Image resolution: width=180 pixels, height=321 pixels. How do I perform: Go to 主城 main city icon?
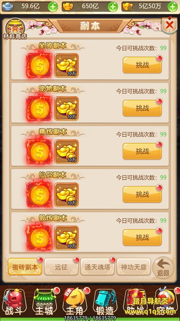[x=44, y=303]
